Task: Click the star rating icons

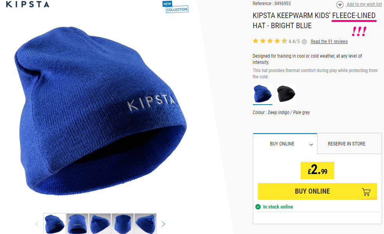Action: [x=270, y=41]
